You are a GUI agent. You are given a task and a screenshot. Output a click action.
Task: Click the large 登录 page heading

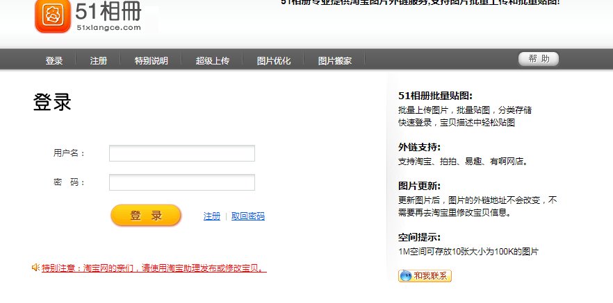pos(52,103)
